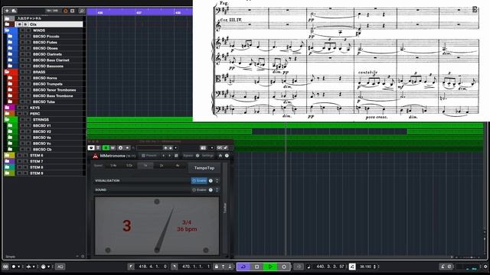This screenshot has width=490, height=275.
Task: Expand the PERC folder track
Action: 7,114
